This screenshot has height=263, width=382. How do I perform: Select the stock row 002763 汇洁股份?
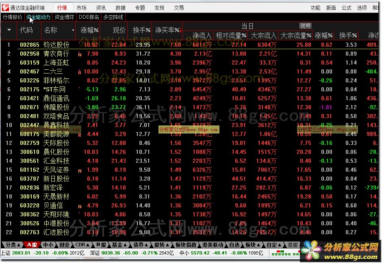tap(190, 232)
